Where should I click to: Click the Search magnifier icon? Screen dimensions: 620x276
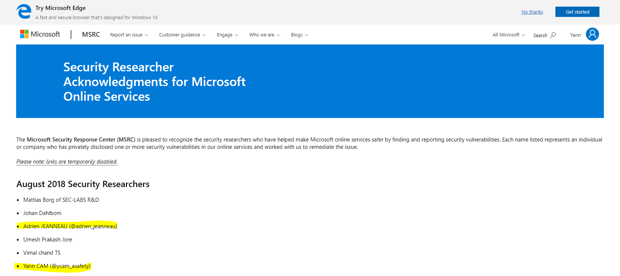[x=553, y=35]
